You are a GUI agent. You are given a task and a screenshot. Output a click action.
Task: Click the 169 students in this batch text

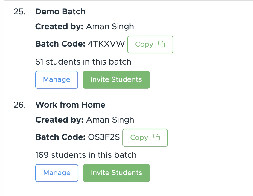(86, 155)
